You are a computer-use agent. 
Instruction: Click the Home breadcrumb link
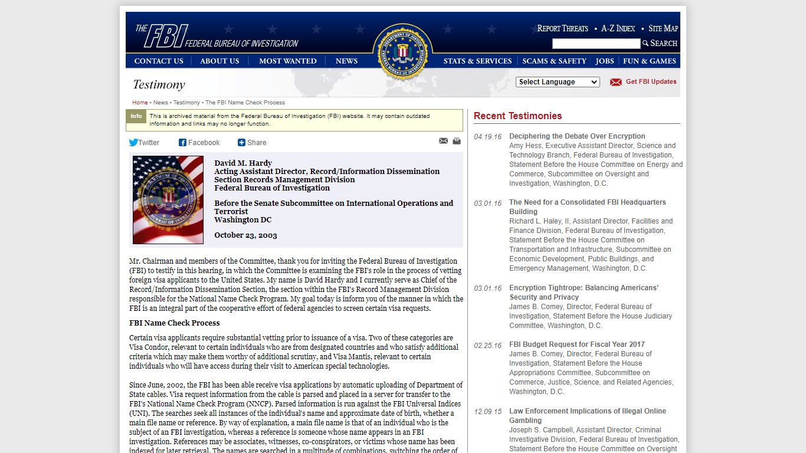[140, 103]
